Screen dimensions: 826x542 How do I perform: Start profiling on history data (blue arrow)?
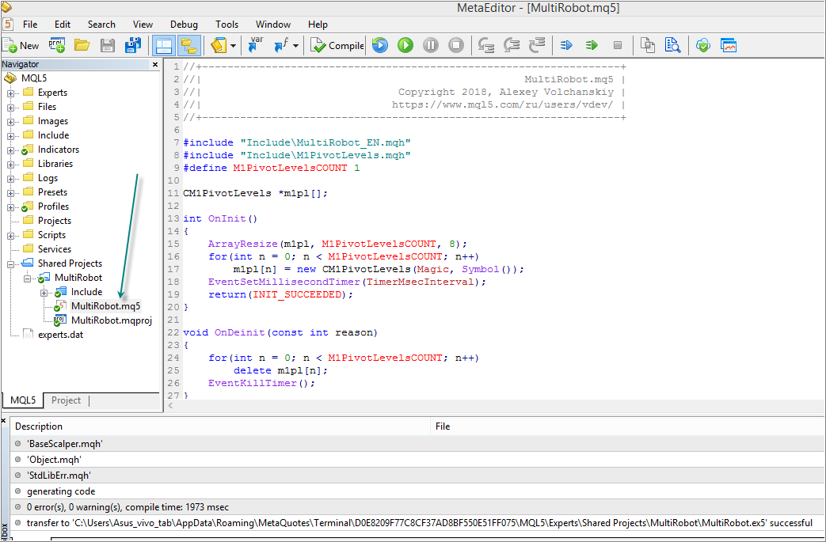tap(566, 46)
